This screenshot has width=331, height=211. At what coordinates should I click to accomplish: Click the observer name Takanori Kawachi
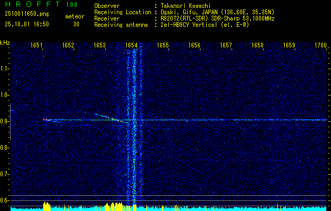(x=186, y=6)
